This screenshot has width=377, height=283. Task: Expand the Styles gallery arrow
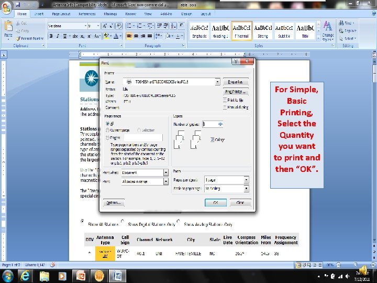(318, 38)
